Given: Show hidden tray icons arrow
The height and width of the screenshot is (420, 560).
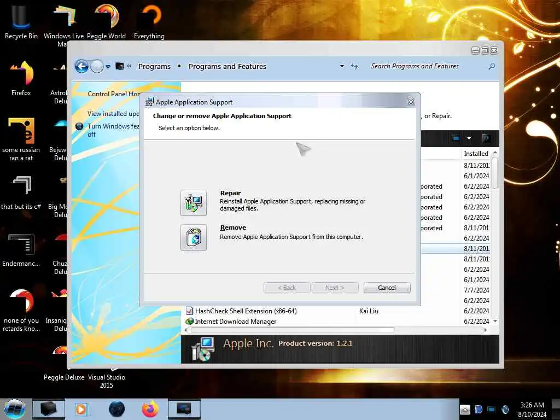Looking at the screenshot, I should pos(465,410).
